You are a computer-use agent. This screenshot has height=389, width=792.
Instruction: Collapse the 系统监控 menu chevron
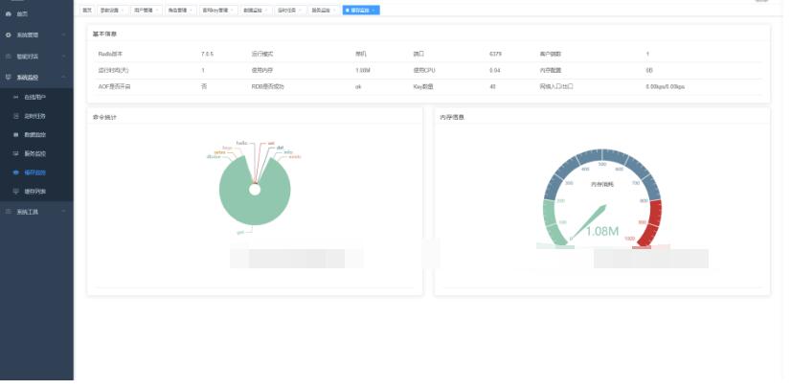[63, 78]
